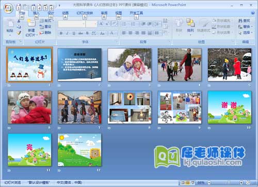Toggle center text alignment
258x187 pixels.
(x=131, y=33)
